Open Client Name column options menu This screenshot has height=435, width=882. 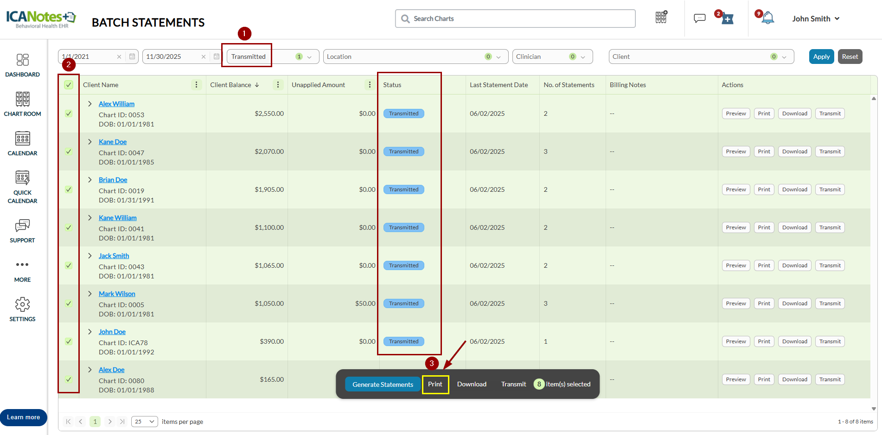[x=196, y=85]
